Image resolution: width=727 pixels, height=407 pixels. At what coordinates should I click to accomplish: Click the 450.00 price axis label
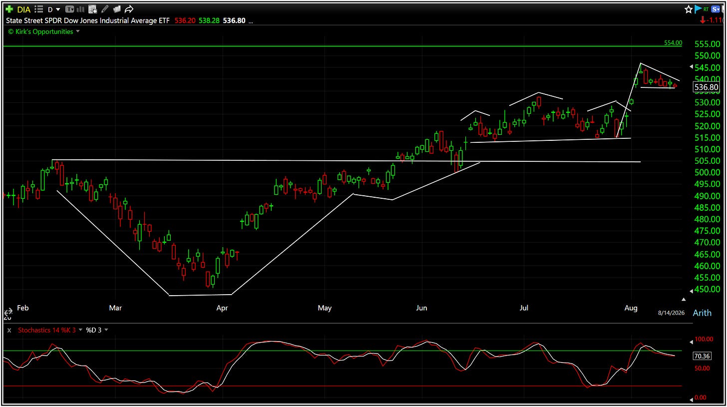pos(707,289)
